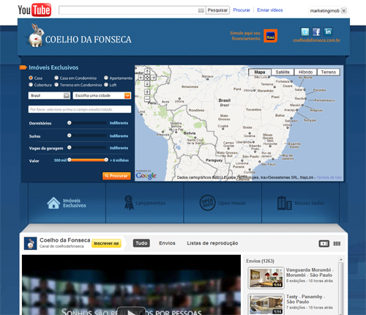Open Vanguarda Morumbi video title link
Image resolution: width=366 pixels, height=315 pixels.
point(310,273)
